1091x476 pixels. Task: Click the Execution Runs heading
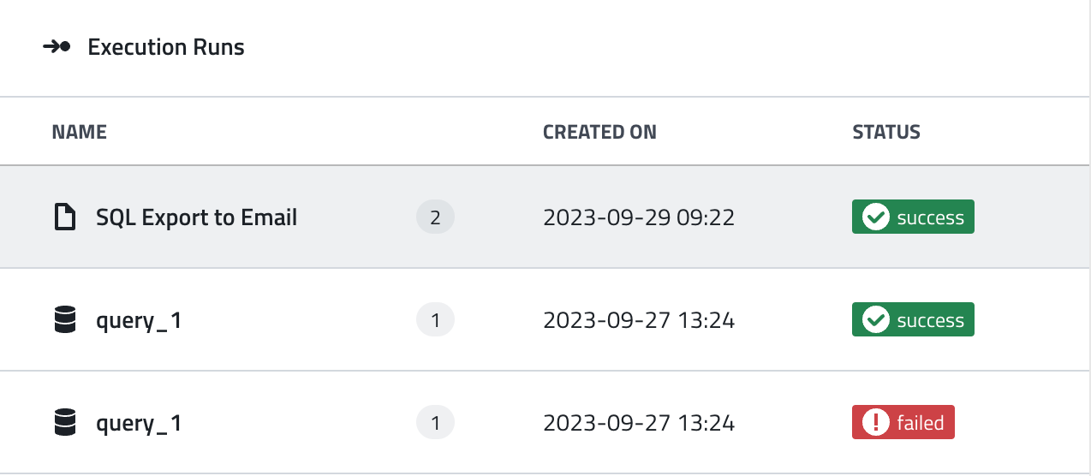tap(166, 47)
